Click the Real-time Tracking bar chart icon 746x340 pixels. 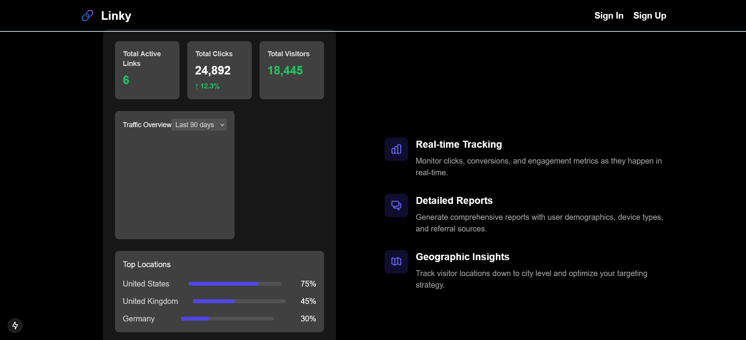(396, 149)
